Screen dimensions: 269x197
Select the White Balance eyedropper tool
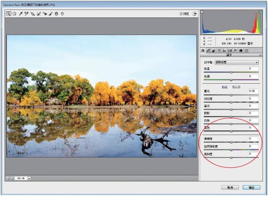21,14
